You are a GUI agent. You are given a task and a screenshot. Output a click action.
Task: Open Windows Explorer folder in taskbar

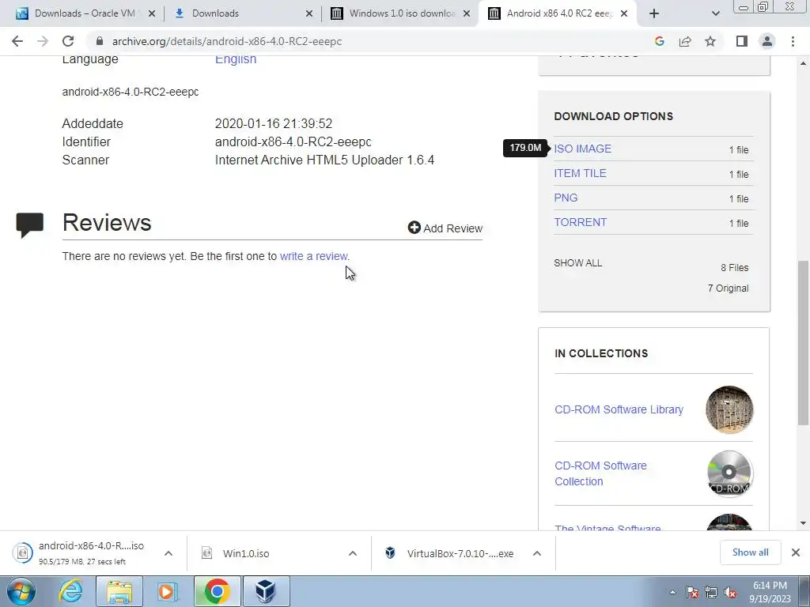(119, 591)
